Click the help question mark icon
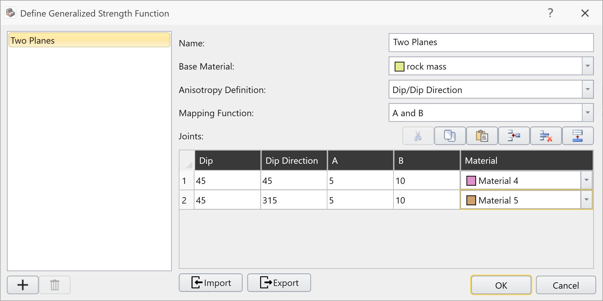Image resolution: width=603 pixels, height=301 pixels. 550,13
